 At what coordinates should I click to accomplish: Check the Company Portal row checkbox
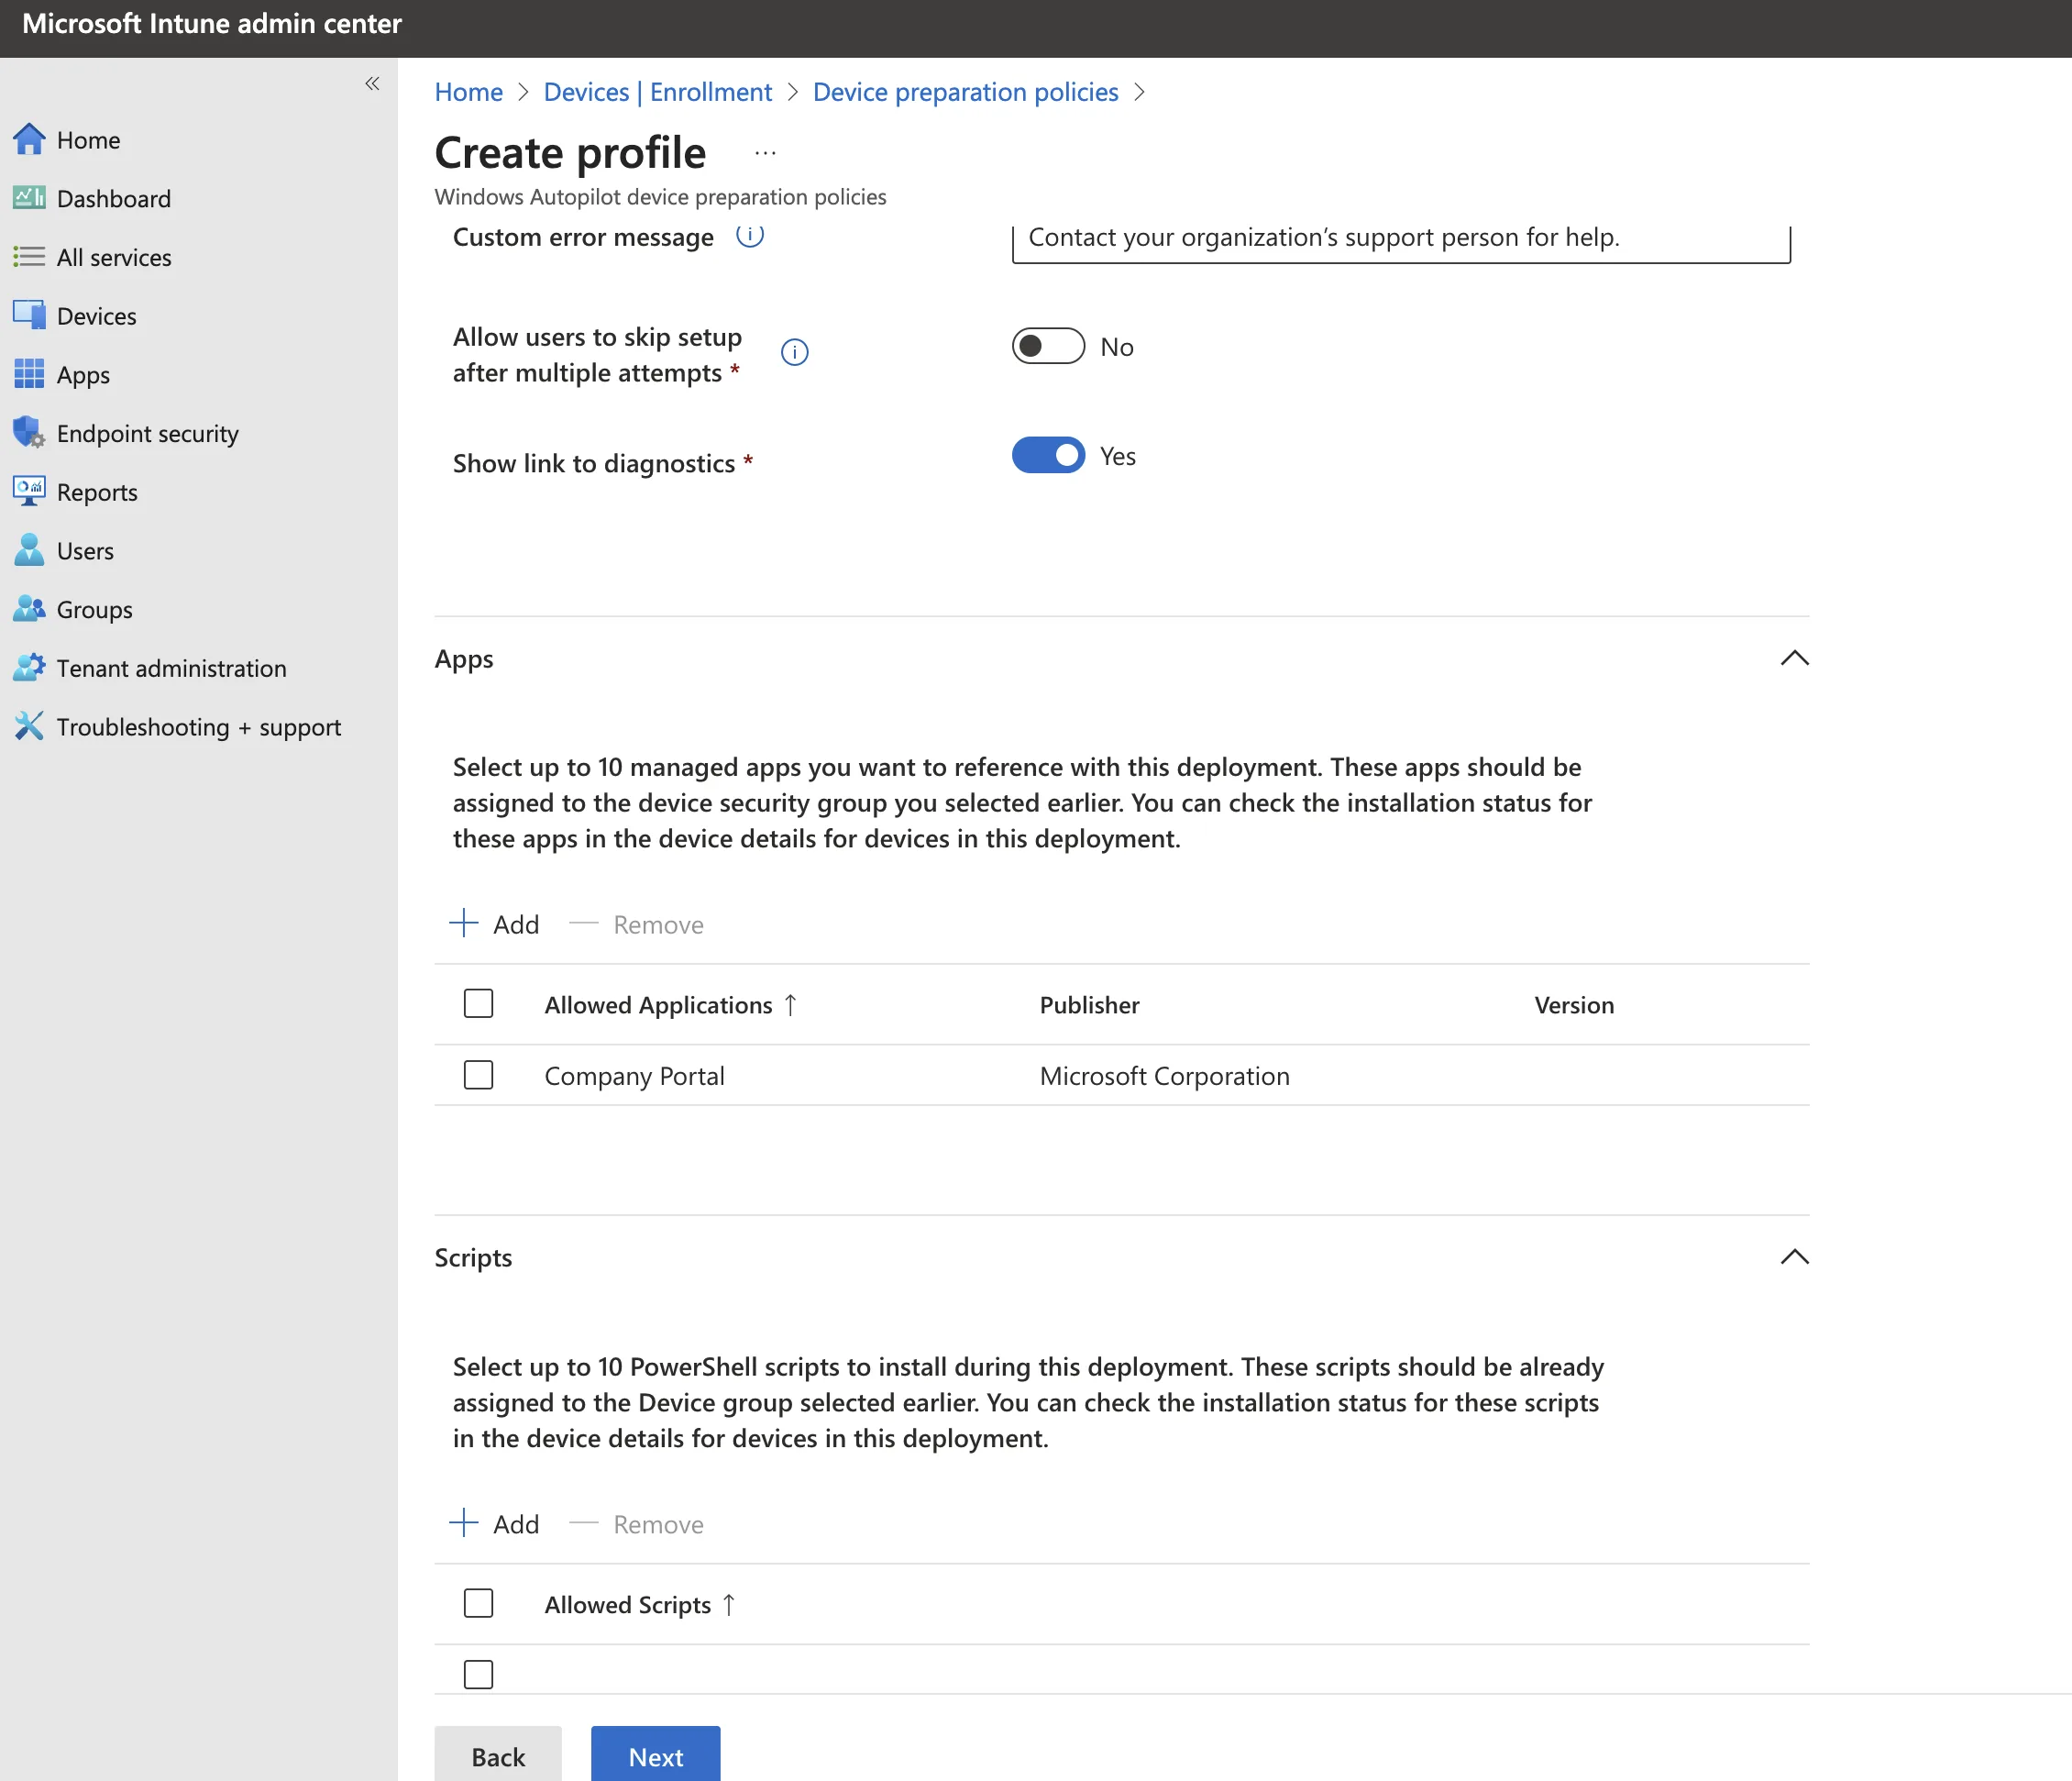[478, 1076]
